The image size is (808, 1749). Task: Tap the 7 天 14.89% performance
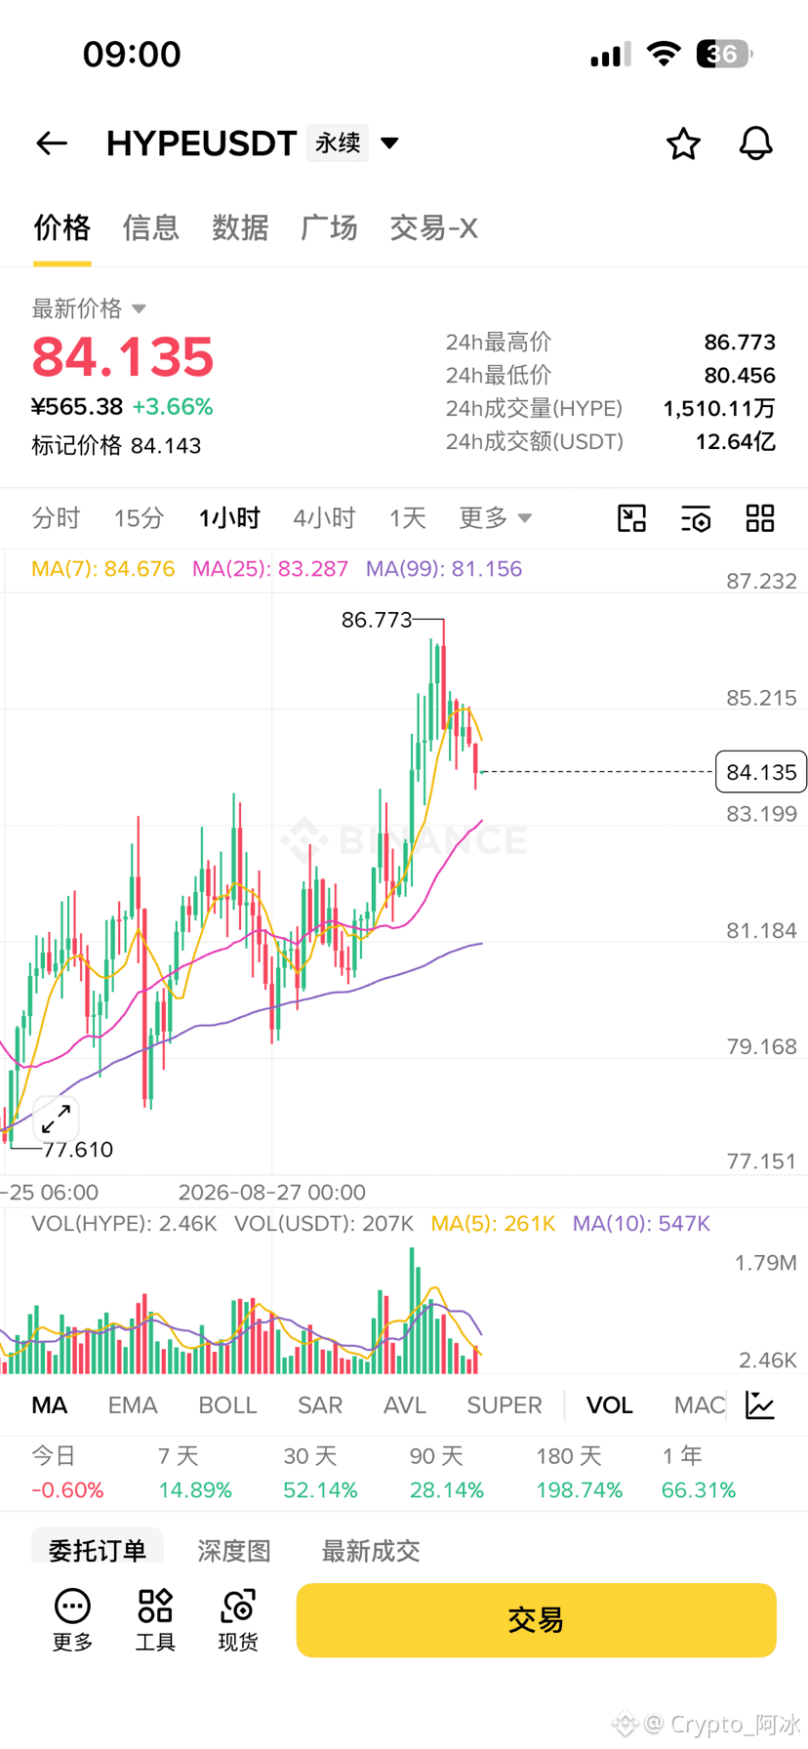195,1474
